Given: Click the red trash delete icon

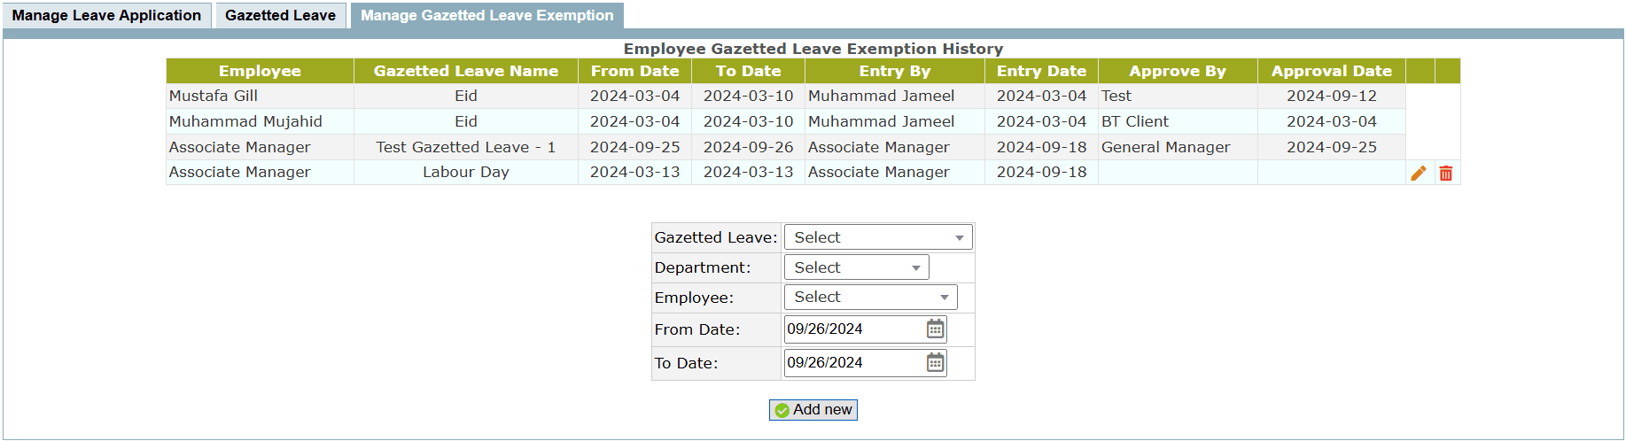Looking at the screenshot, I should click(1446, 174).
